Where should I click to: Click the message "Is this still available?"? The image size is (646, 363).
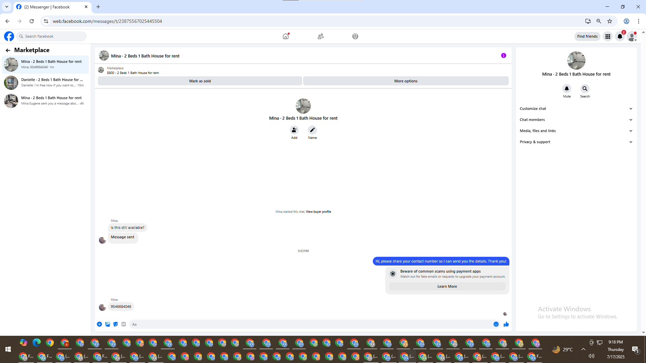pyautogui.click(x=128, y=228)
